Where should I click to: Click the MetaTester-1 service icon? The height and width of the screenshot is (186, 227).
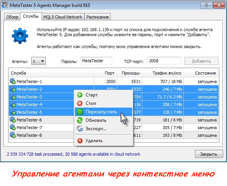click(13, 81)
